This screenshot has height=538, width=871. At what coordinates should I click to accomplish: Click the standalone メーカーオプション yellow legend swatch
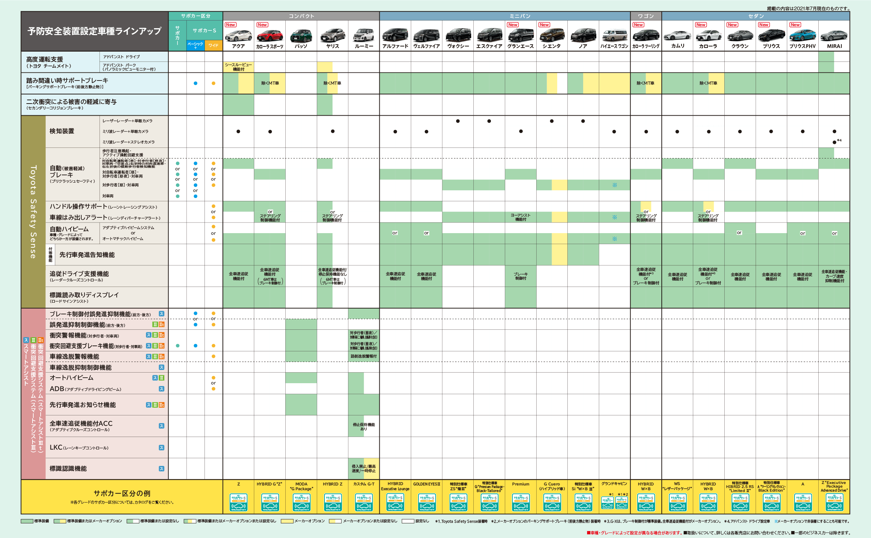(x=287, y=521)
